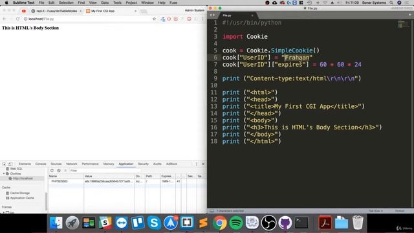Click the Python syntax selector in status bar
Image resolution: width=414 pixels, height=233 pixels.
400,211
